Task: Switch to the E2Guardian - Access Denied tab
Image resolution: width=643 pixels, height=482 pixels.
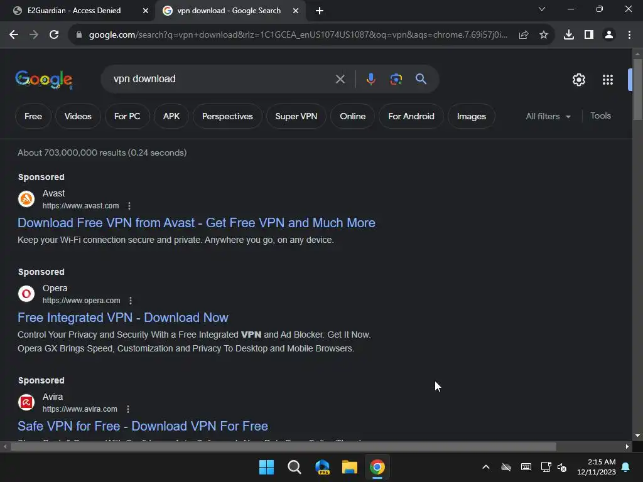Action: [74, 11]
